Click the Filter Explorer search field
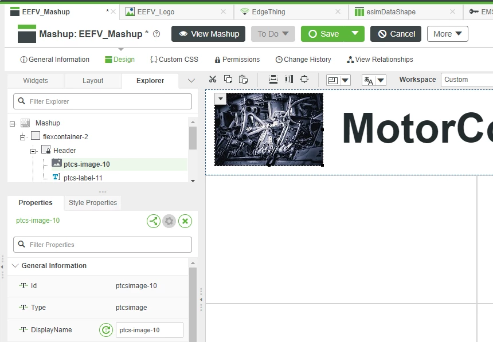The image size is (493, 342). (102, 101)
